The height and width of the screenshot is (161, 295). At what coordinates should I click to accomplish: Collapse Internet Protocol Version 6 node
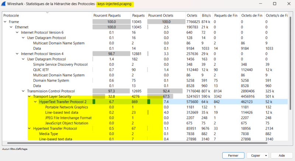pyautogui.click(x=17, y=32)
